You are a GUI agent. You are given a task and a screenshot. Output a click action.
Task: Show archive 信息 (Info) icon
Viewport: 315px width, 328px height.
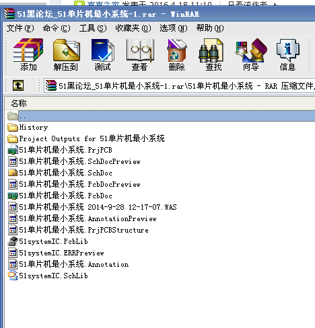pos(287,54)
